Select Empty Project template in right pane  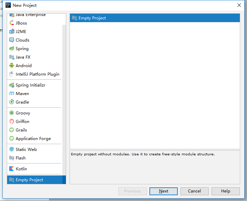(155, 18)
